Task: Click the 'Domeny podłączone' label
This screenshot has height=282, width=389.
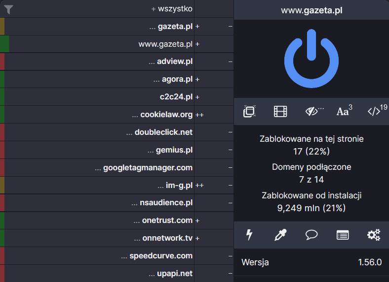Action: [311, 167]
